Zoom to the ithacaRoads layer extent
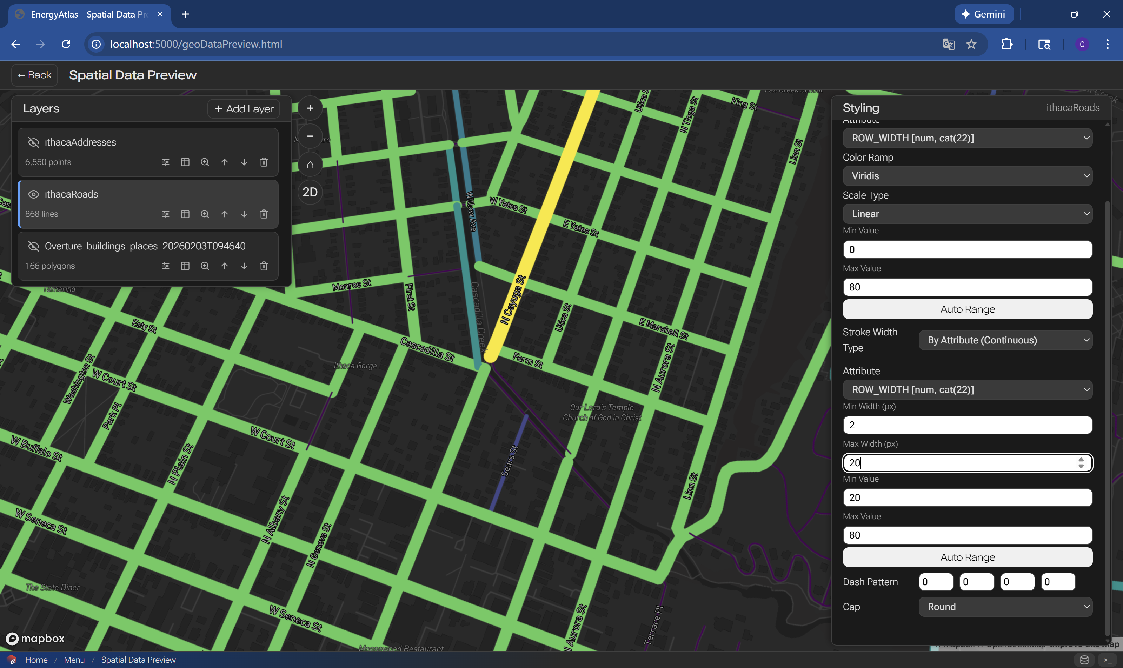1123x668 pixels. click(x=205, y=214)
